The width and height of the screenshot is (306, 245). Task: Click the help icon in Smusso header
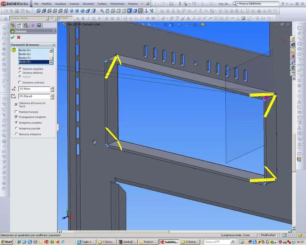coord(54,31)
